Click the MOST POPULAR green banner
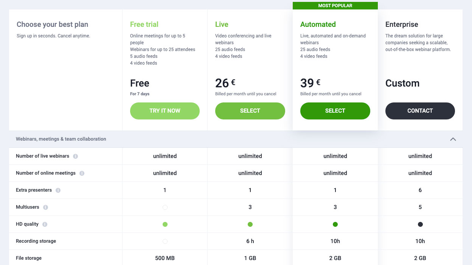The image size is (472, 265). pyautogui.click(x=335, y=6)
